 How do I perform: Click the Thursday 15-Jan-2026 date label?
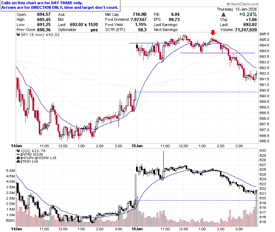[x=237, y=9]
